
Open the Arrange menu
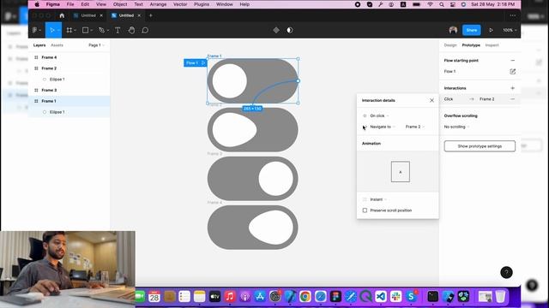(158, 4)
